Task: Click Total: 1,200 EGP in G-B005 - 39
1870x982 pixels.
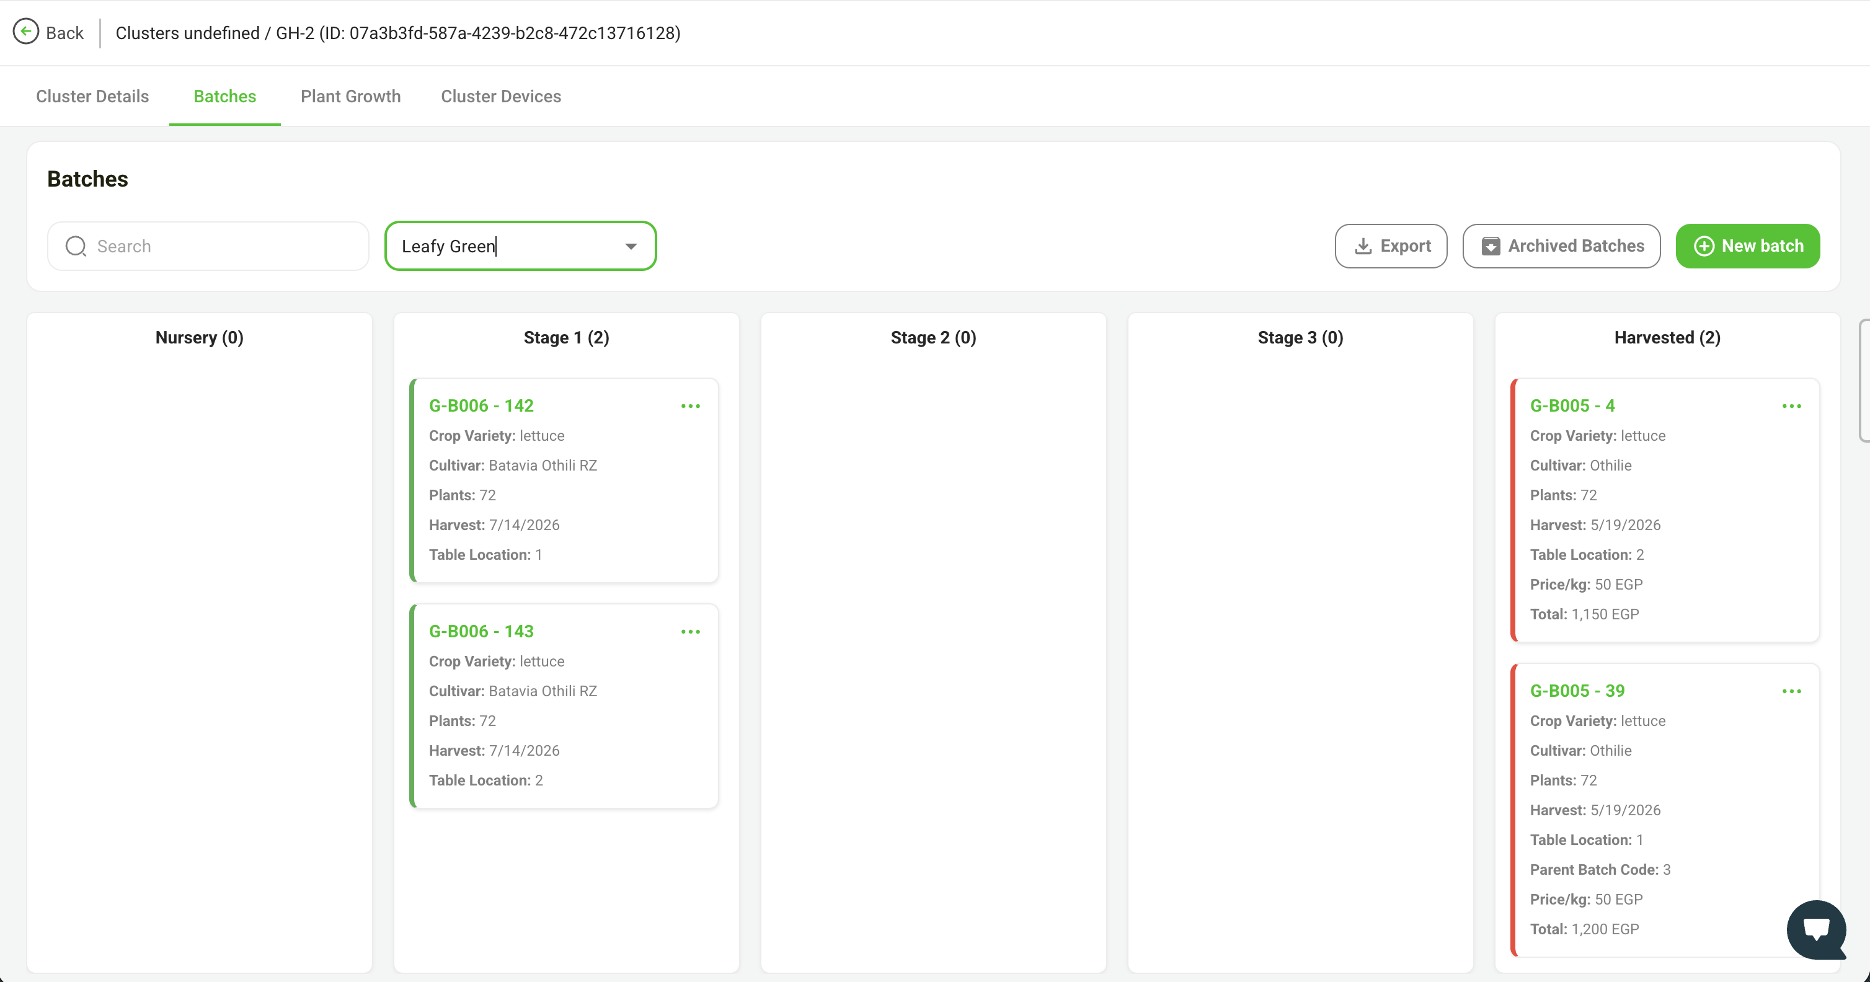Action: coord(1585,929)
